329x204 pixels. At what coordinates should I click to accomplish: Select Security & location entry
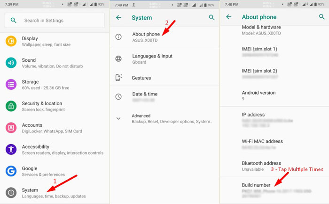(55, 106)
